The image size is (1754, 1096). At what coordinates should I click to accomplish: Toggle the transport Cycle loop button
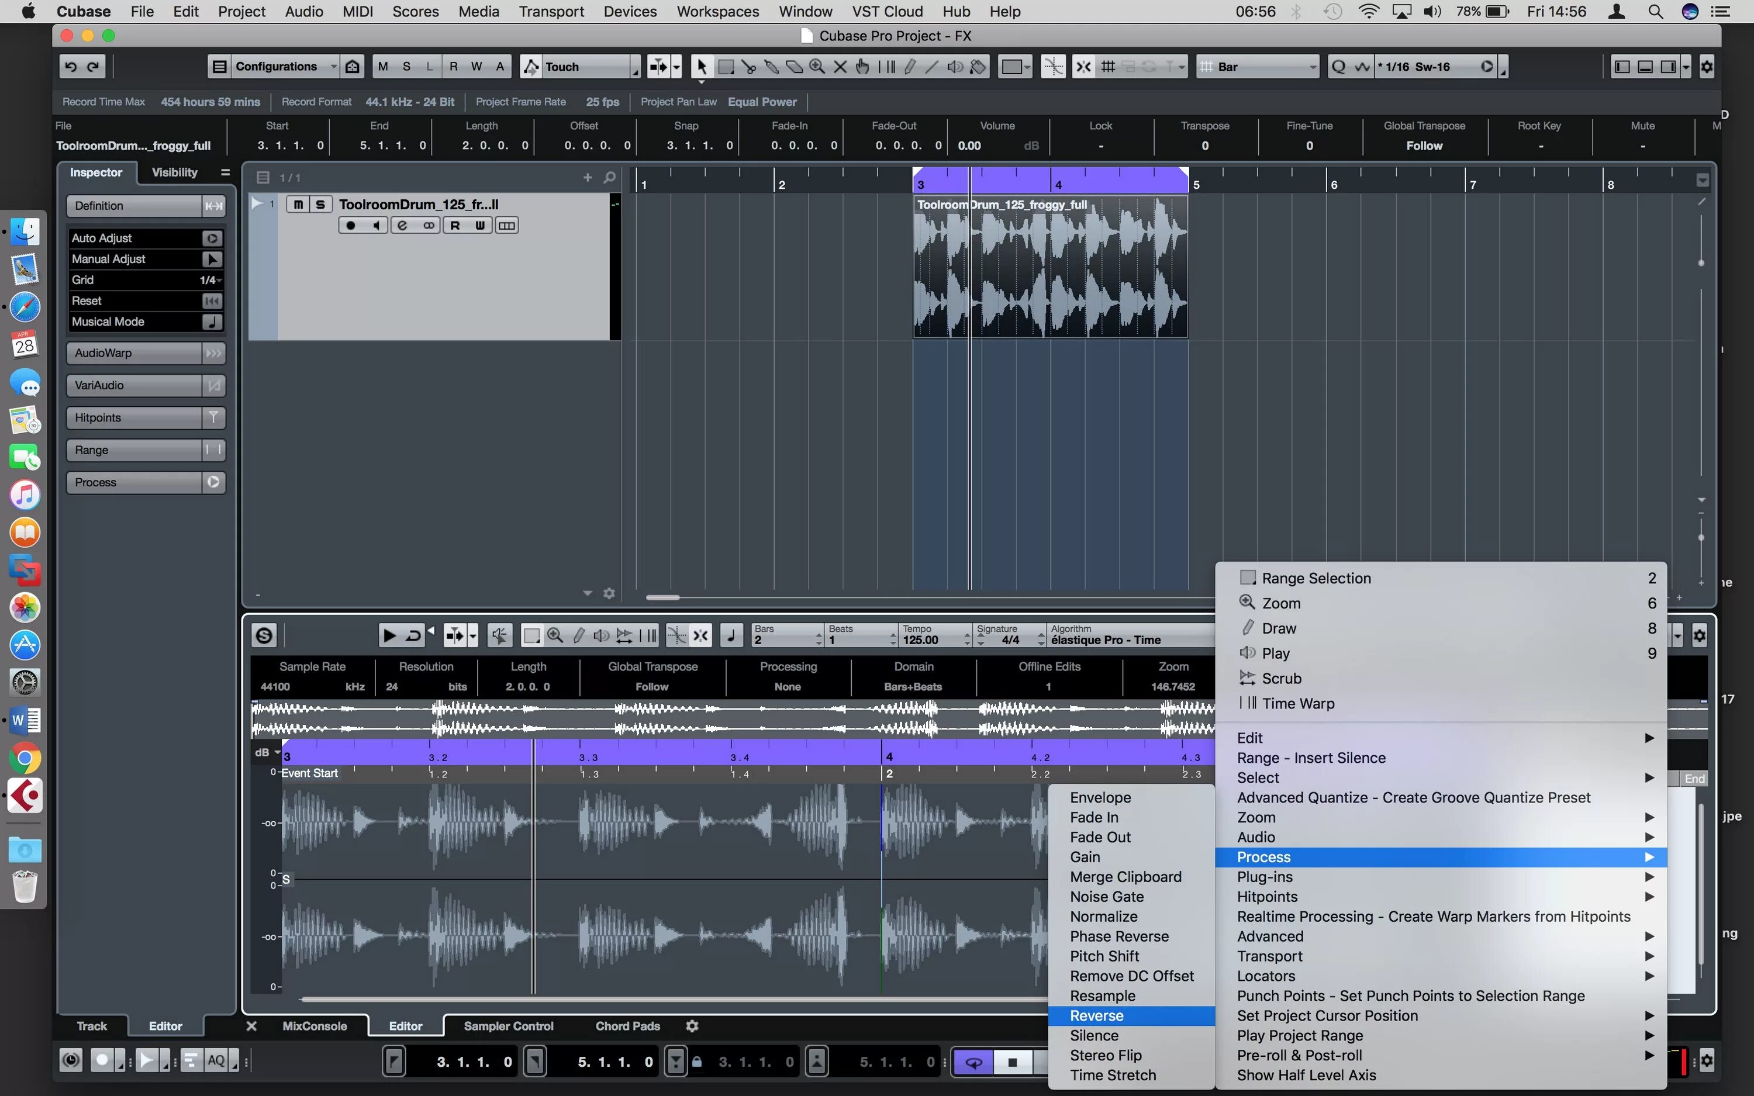coord(973,1062)
